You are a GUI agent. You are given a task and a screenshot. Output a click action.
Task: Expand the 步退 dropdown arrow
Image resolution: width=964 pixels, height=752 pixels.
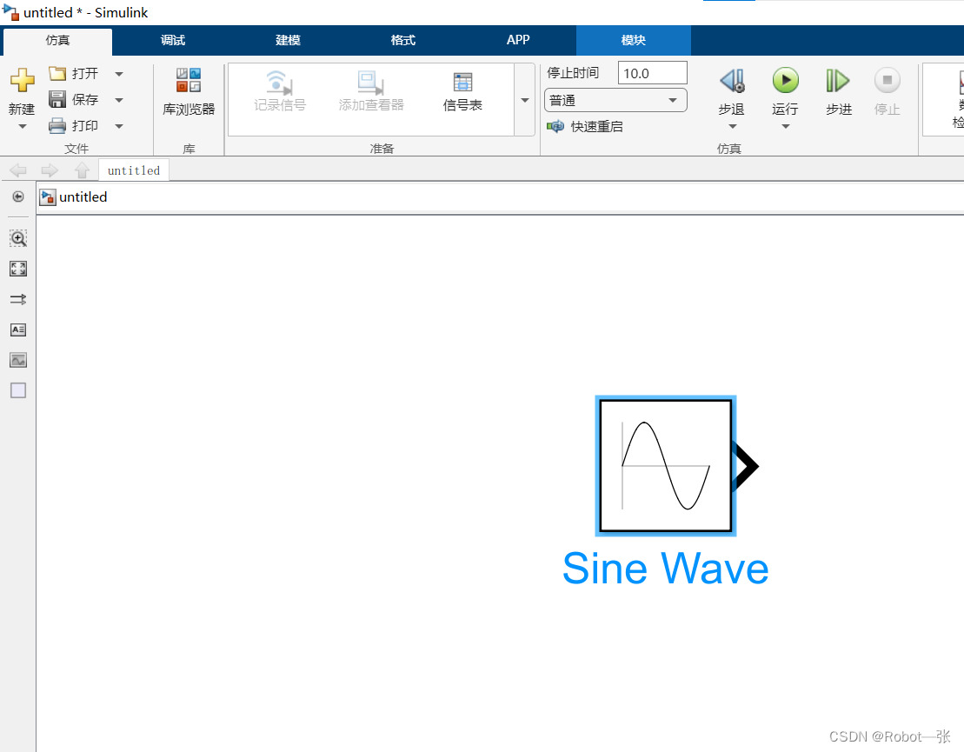(x=732, y=127)
